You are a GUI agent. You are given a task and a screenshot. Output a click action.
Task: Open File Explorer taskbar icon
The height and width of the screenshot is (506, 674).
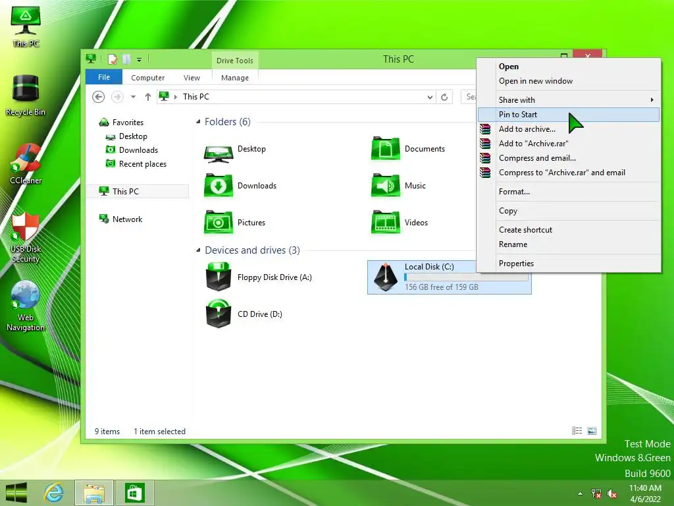tap(94, 493)
